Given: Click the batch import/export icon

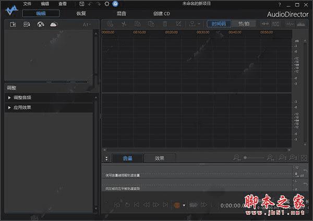Looking at the screenshot, I should point(27,24).
